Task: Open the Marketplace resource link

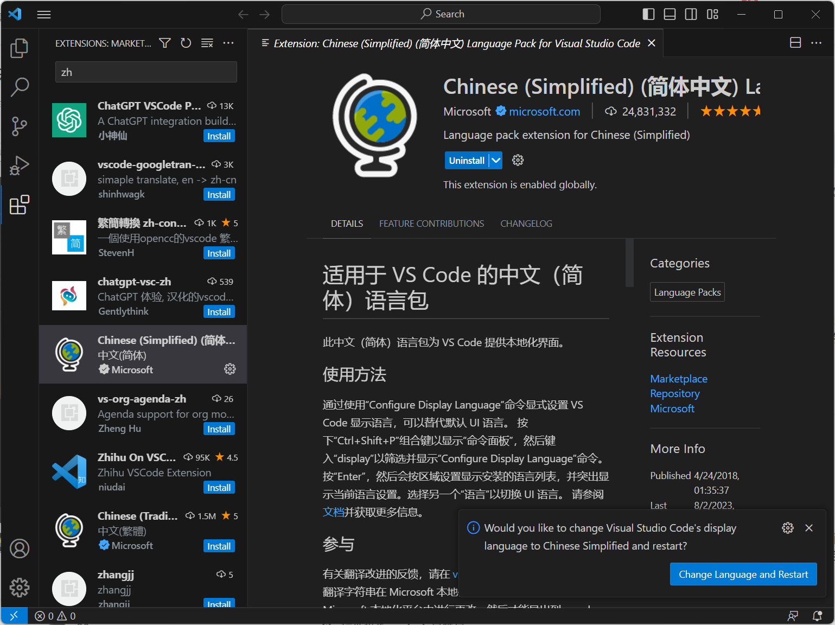Action: [x=679, y=379]
